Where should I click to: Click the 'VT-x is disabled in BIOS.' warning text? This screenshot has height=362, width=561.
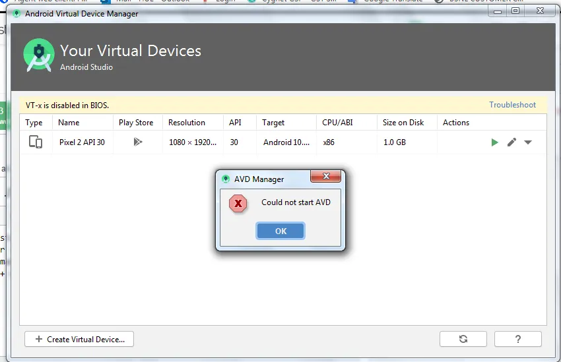[x=67, y=106]
